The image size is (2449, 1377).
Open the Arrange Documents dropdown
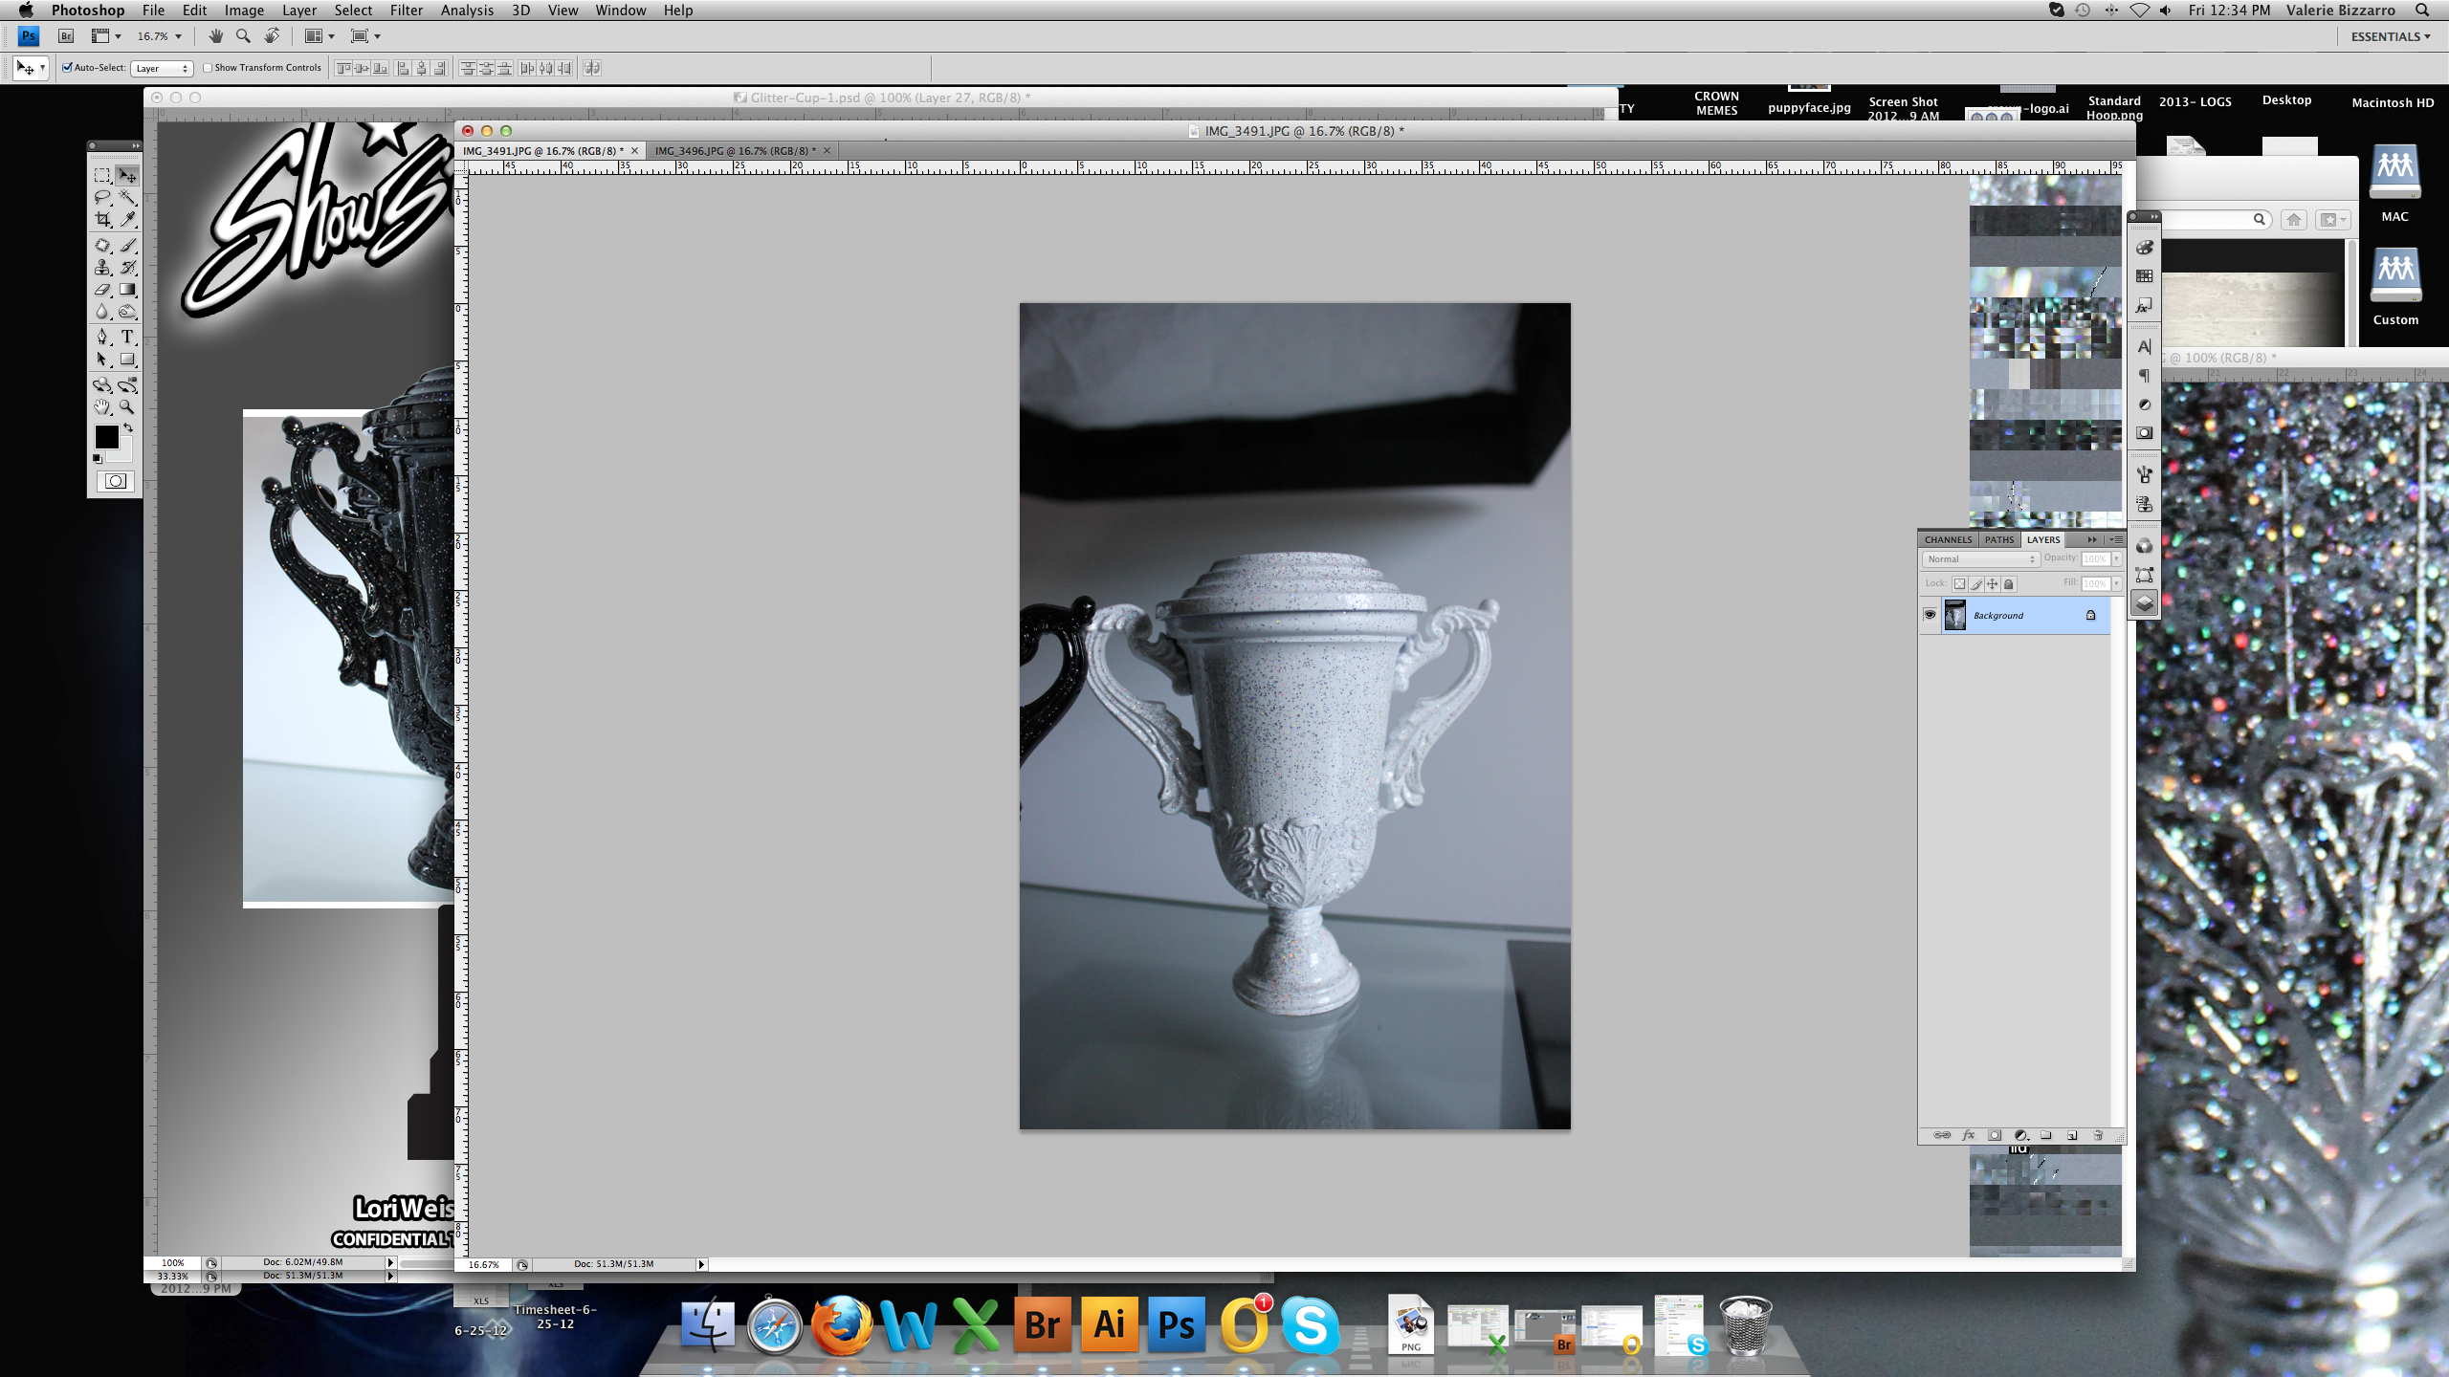(x=320, y=36)
